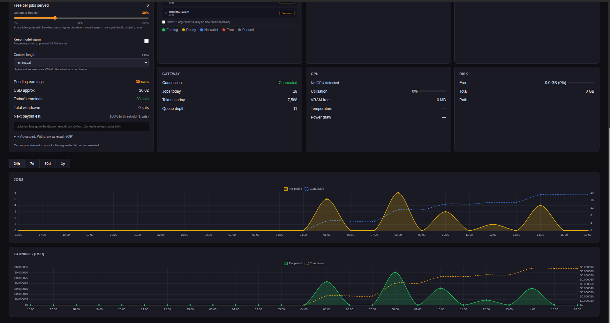Screen dimensions: 610x323
Task: Click the blue No wallet status dot
Action: [x=201, y=30]
